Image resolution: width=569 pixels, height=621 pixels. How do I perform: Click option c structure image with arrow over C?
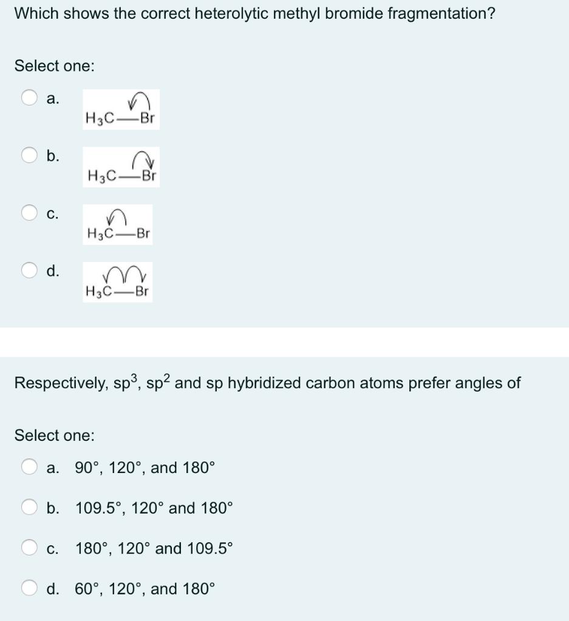click(118, 226)
